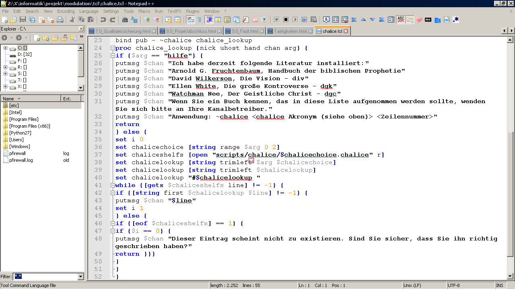515x289 pixels.
Task: Click the Play macro toolbar icon
Action: pos(295,20)
